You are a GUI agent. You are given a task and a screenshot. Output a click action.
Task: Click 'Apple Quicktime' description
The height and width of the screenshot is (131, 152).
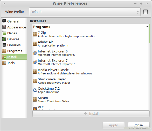click(49, 92)
